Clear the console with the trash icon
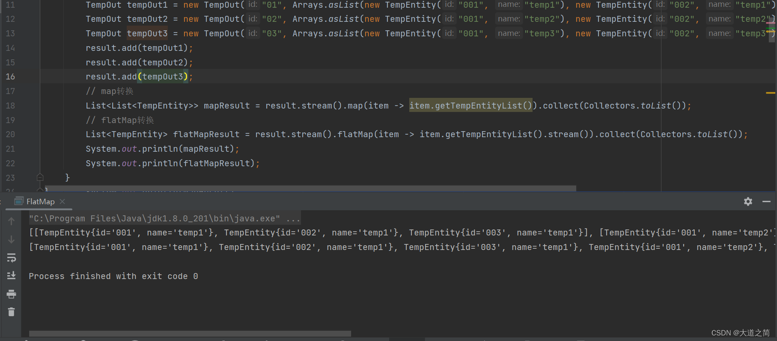The width and height of the screenshot is (777, 341). pos(12,312)
